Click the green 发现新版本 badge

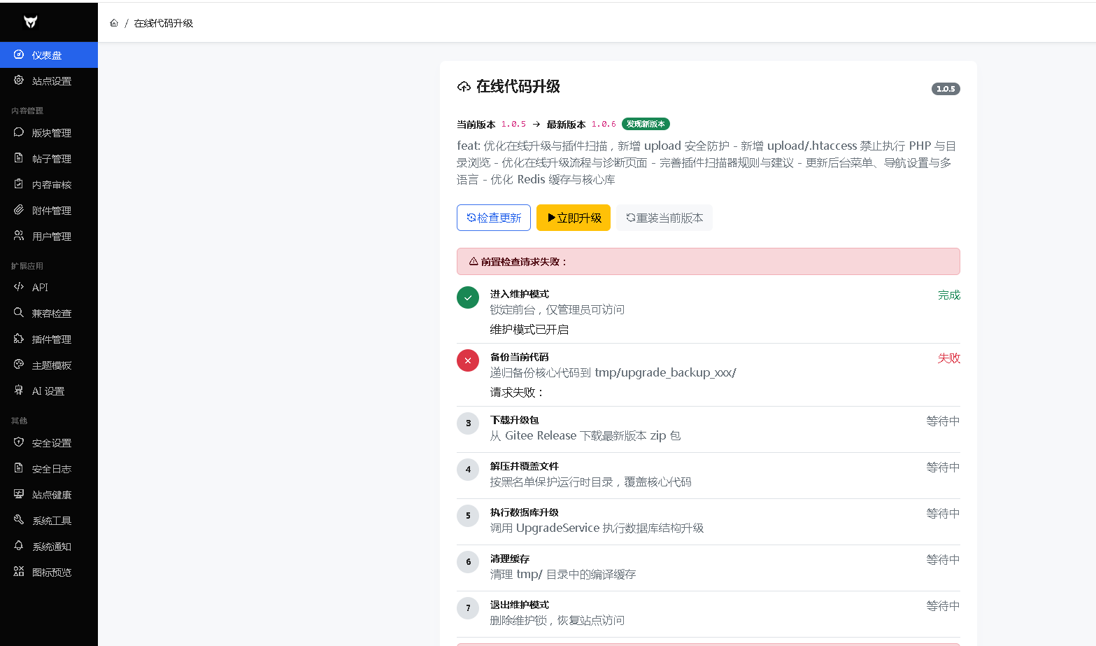(646, 124)
